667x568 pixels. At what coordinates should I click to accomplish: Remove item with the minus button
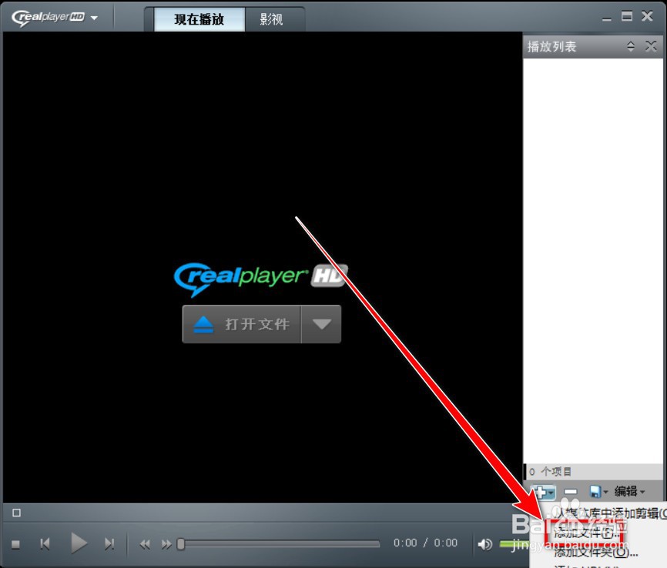tap(570, 492)
